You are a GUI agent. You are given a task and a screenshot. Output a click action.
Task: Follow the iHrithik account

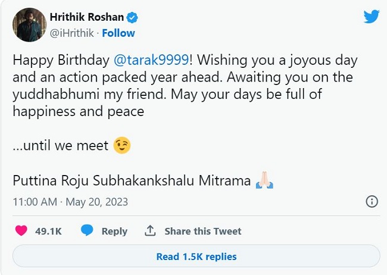click(118, 33)
